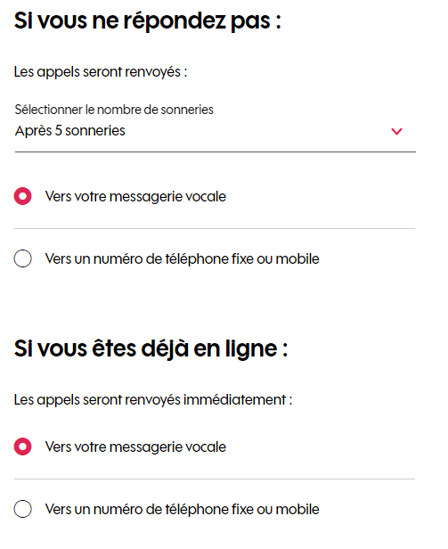Screen dimensions: 448x549
Task: Click 'Vers votre messagerie vocale' label in busy-line section
Action: pos(135,447)
